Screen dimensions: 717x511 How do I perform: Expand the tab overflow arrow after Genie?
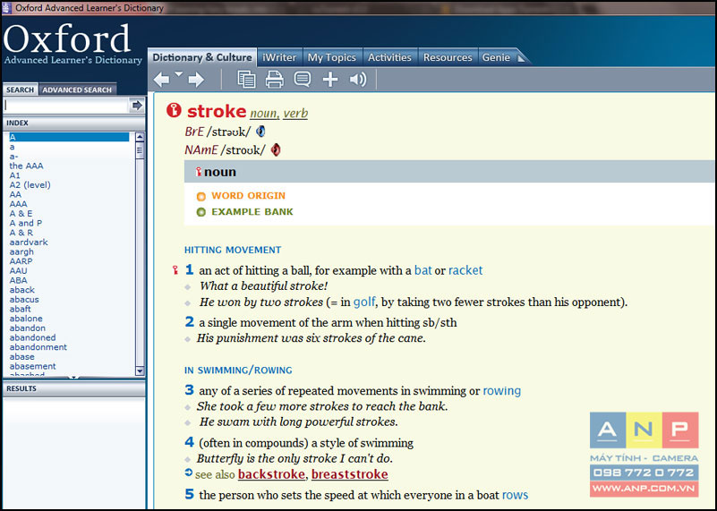pos(521,58)
